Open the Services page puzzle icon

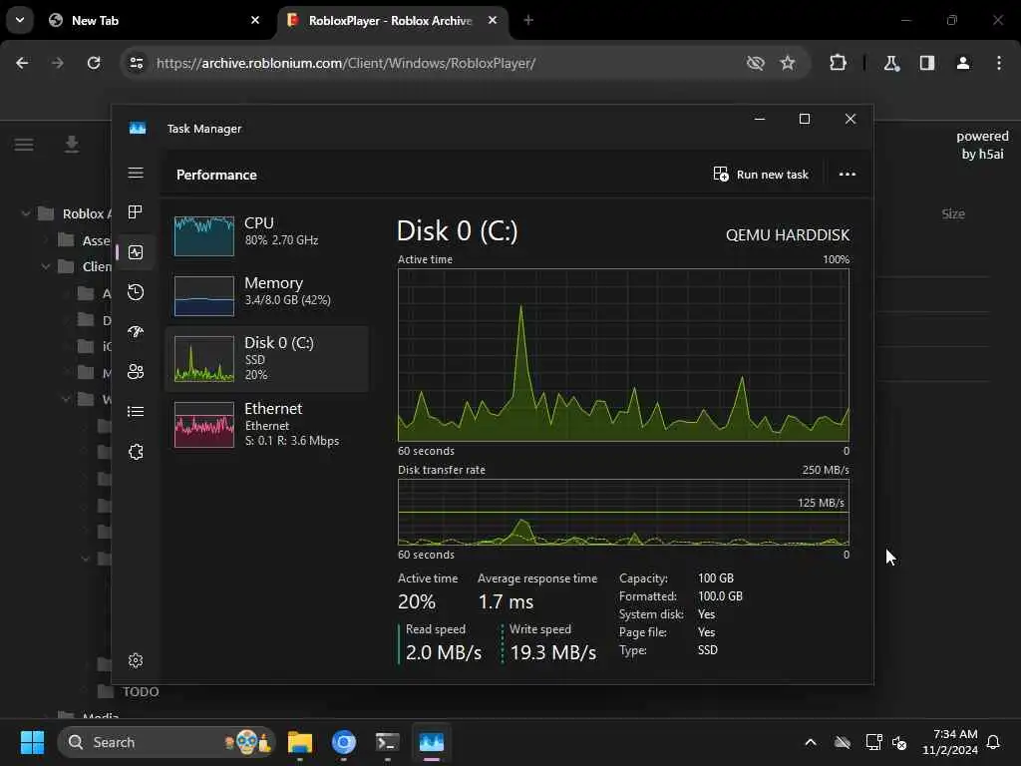click(x=136, y=452)
